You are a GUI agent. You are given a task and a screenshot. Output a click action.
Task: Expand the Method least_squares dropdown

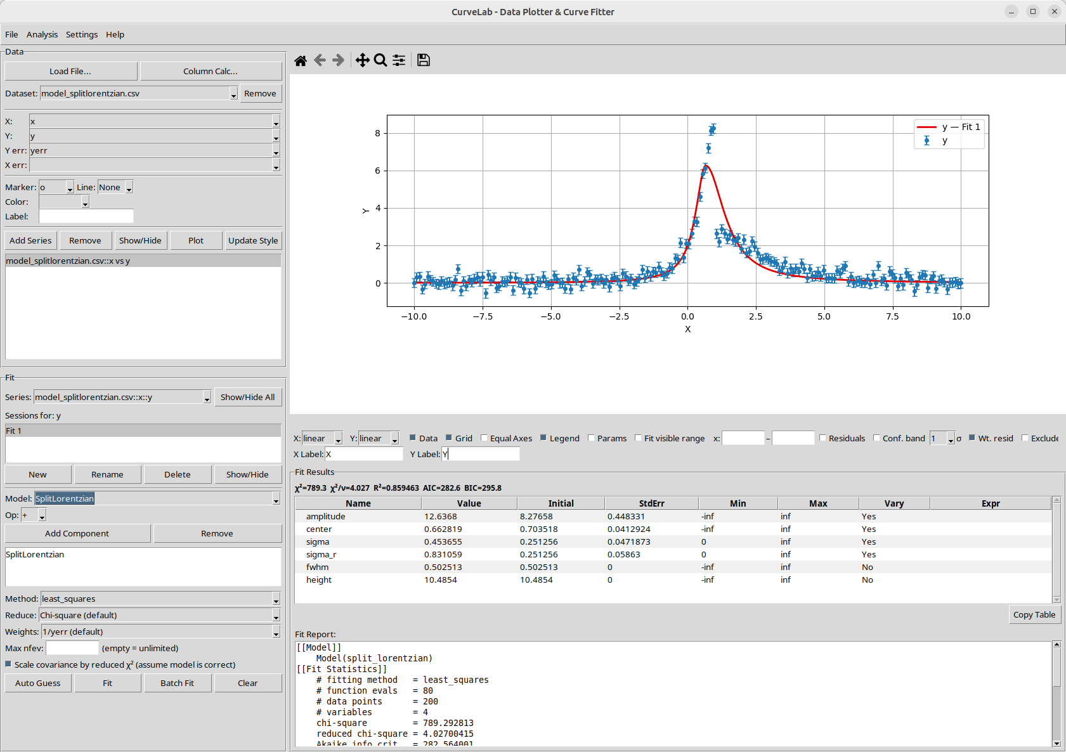click(276, 599)
